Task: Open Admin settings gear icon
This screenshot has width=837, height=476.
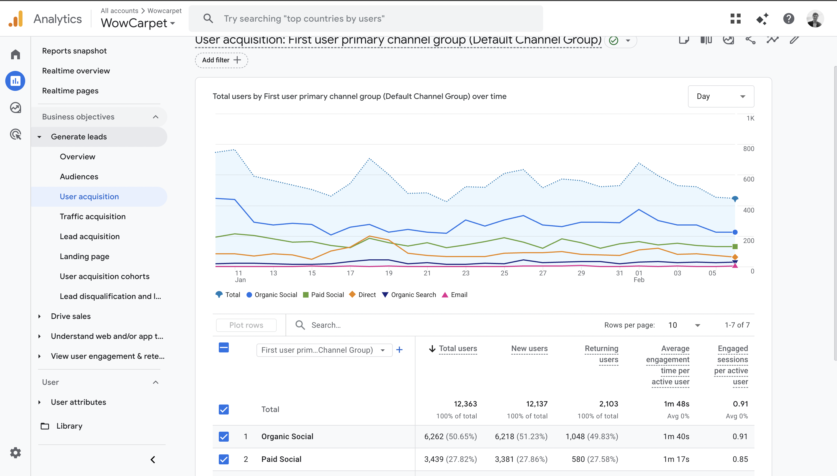Action: click(15, 452)
